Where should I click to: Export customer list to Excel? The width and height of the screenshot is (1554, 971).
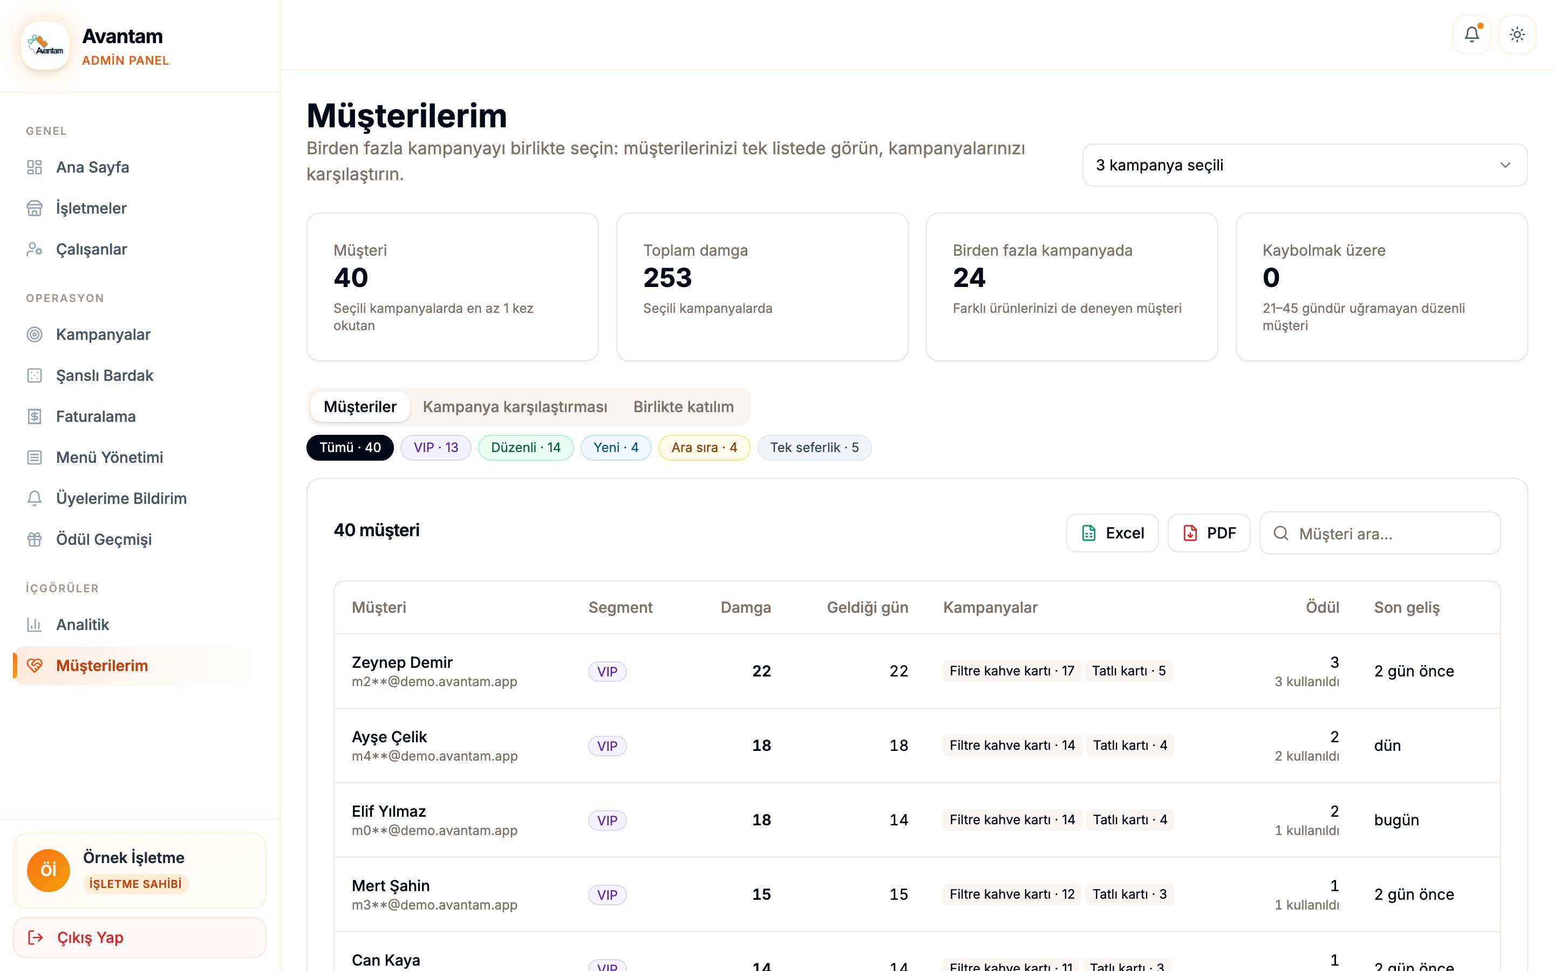coord(1112,533)
